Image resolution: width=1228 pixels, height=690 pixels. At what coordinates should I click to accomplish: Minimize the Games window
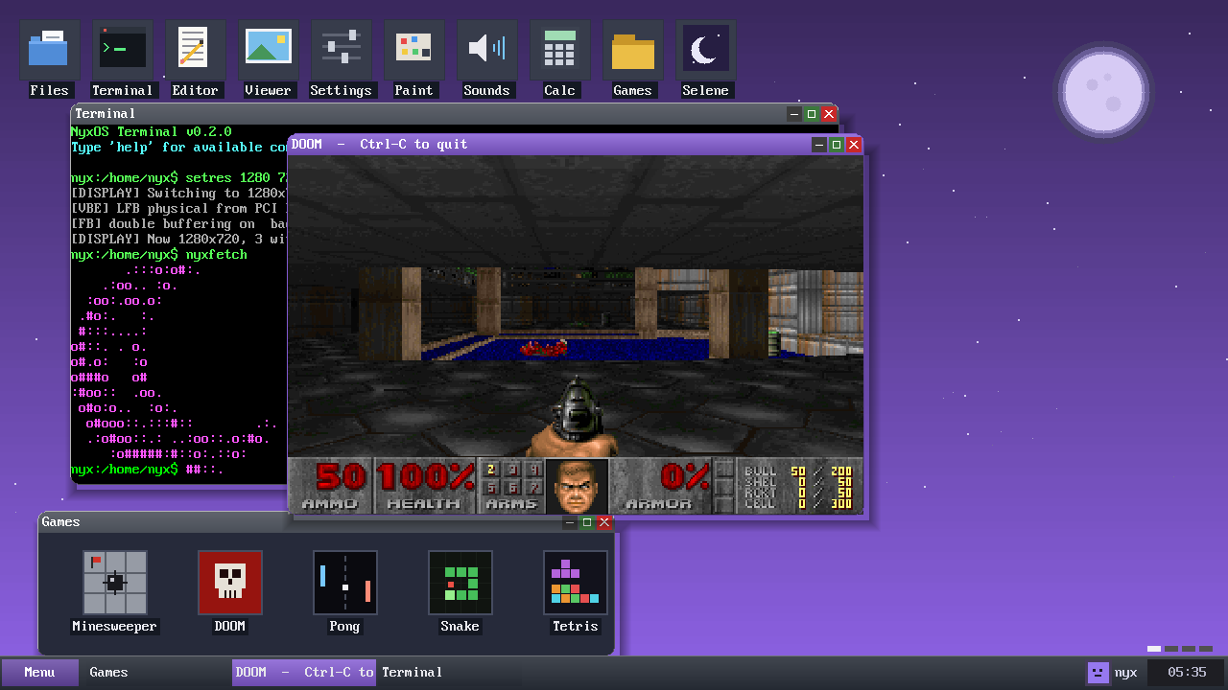point(569,522)
